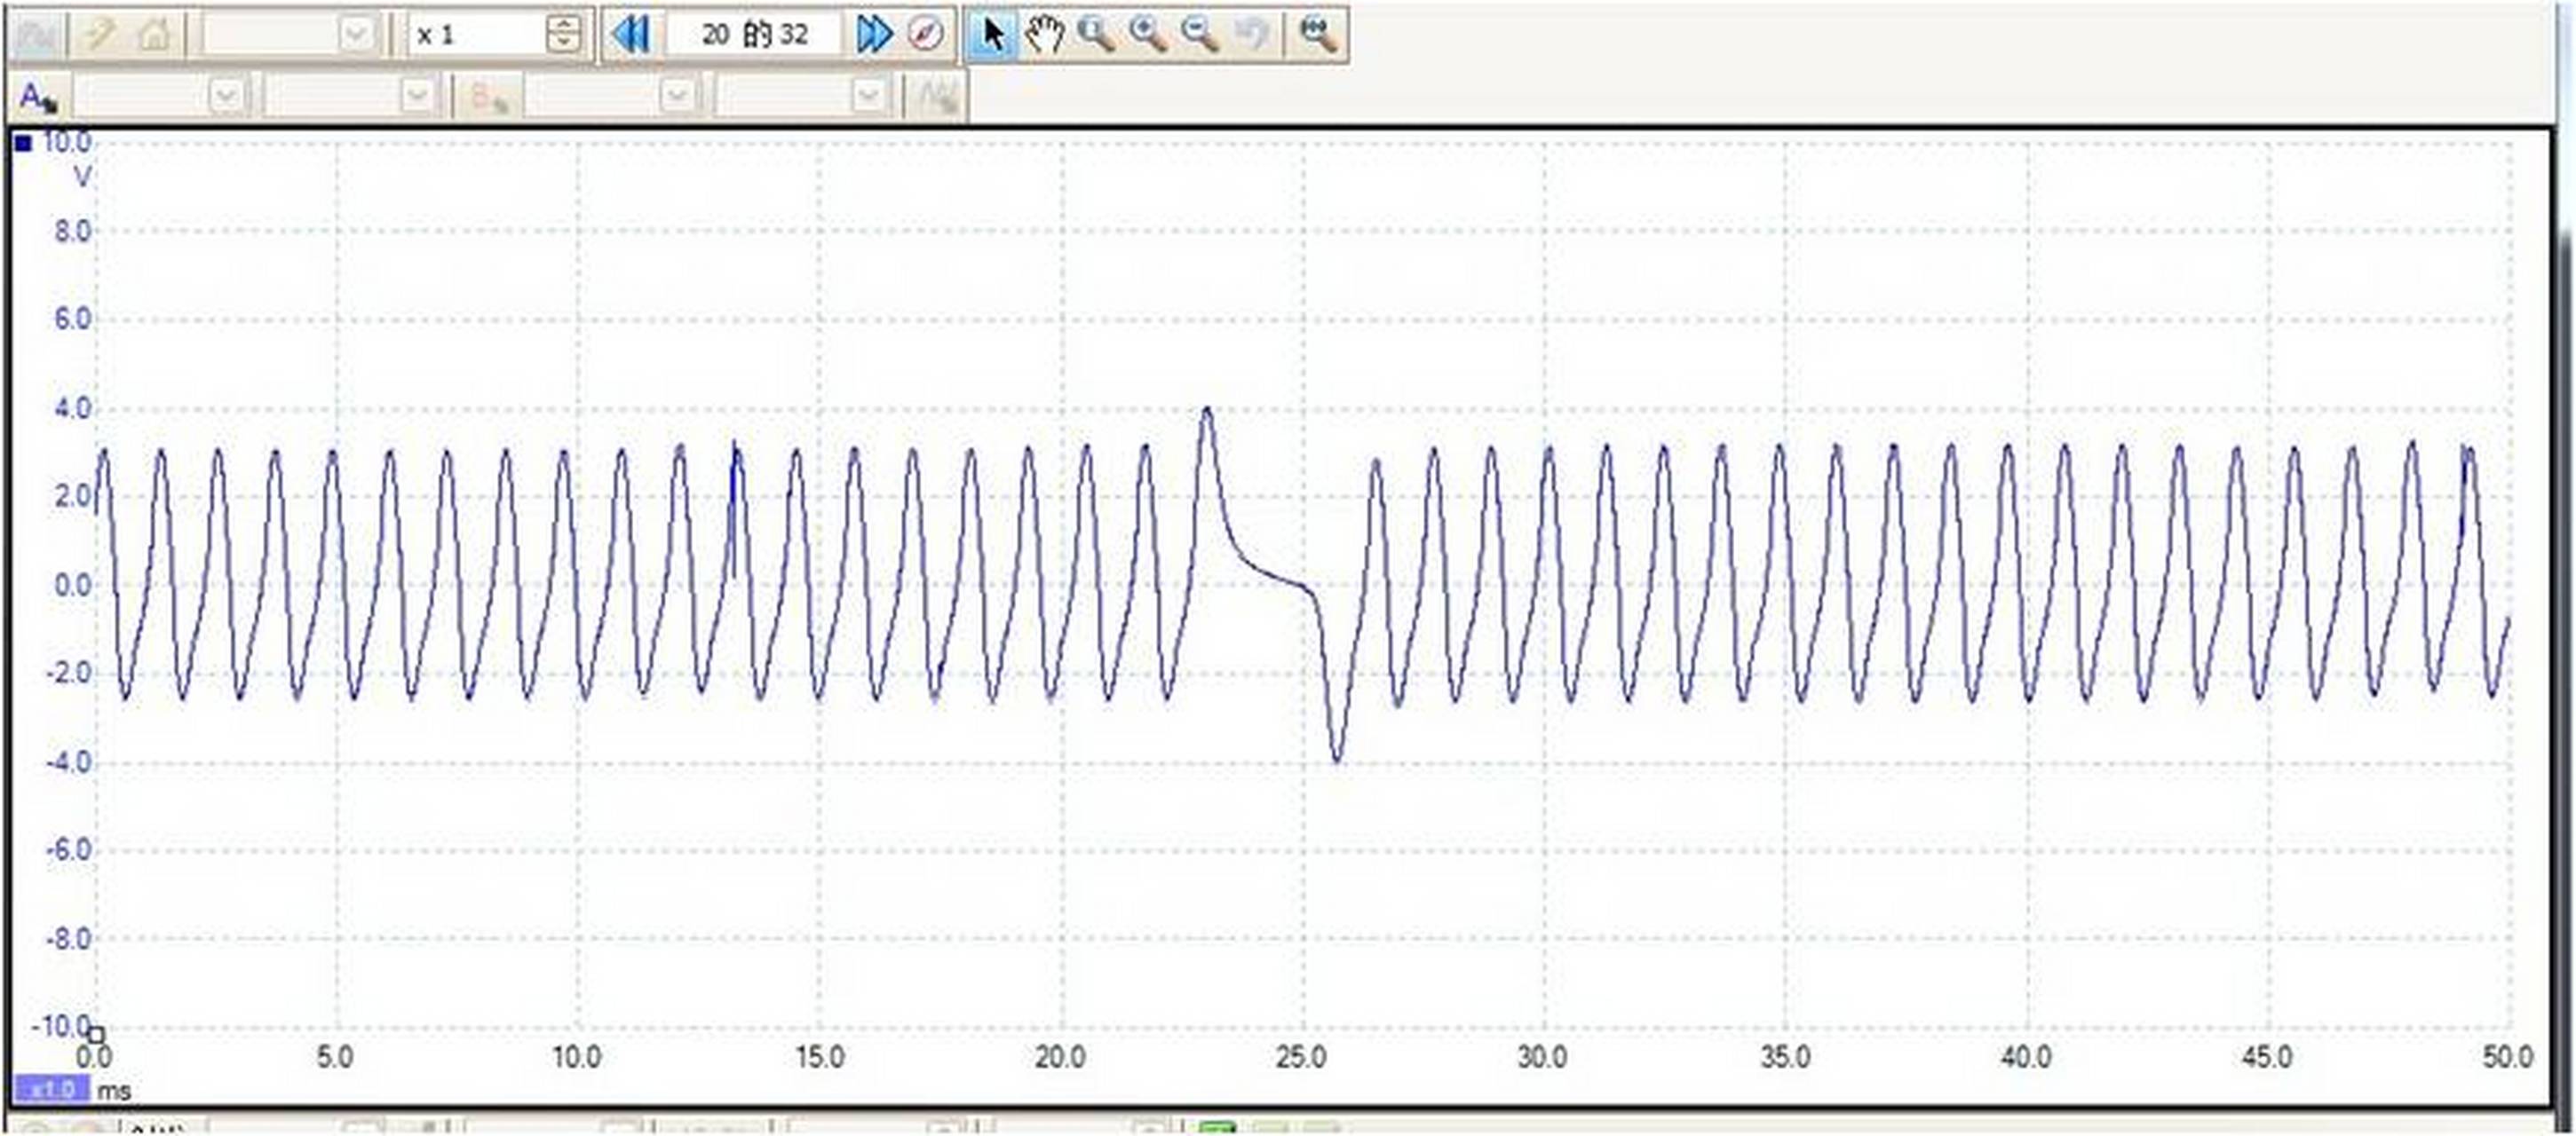This screenshot has width=2576, height=1136.
Task: Select the hand pan tool
Action: click(x=1044, y=35)
